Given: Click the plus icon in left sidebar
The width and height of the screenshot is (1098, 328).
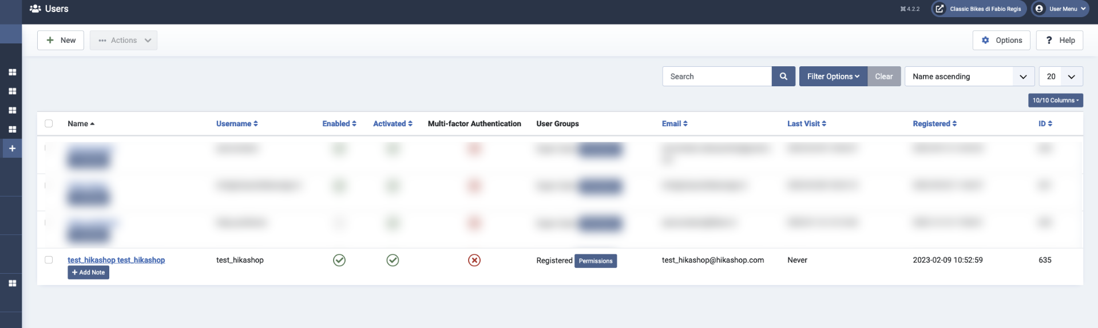Looking at the screenshot, I should [12, 149].
